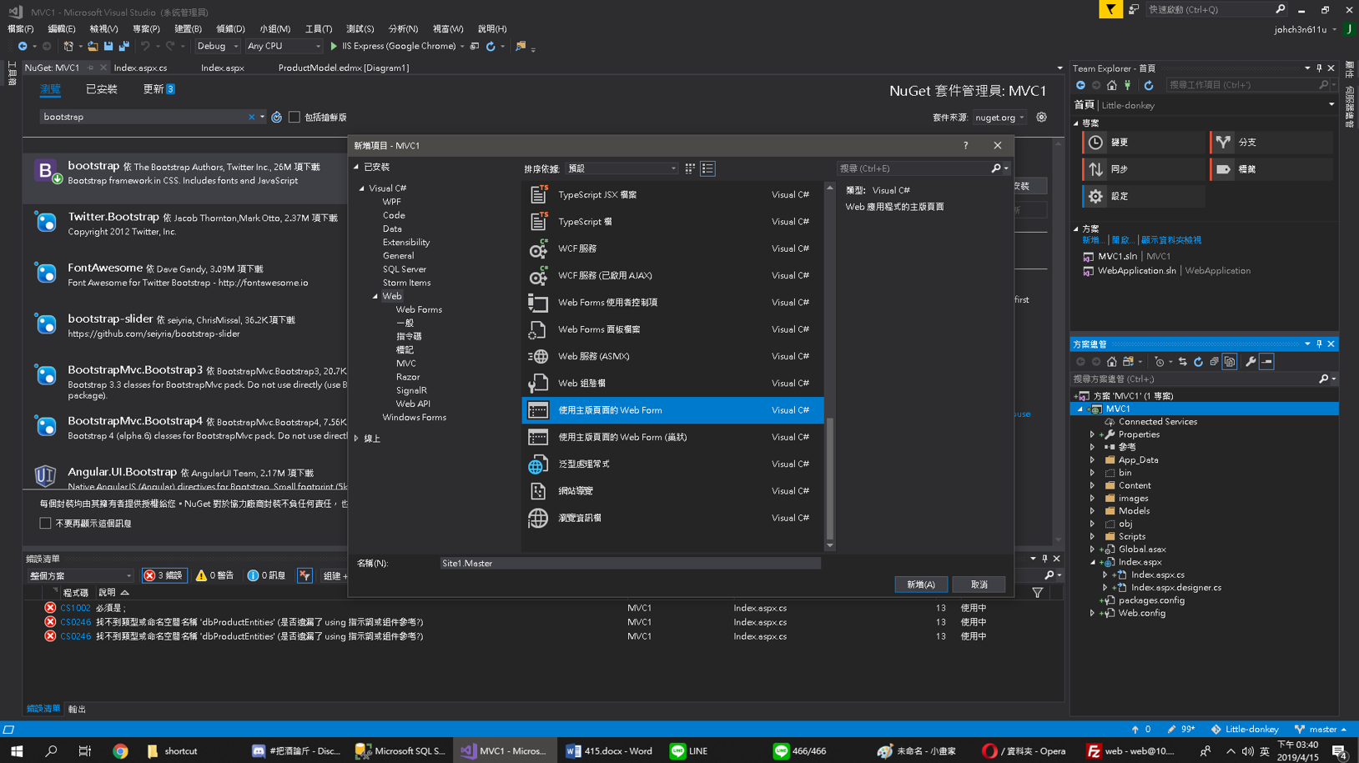The width and height of the screenshot is (1359, 763).
Task: Clear the bootstrap search text X
Action: 251,118
